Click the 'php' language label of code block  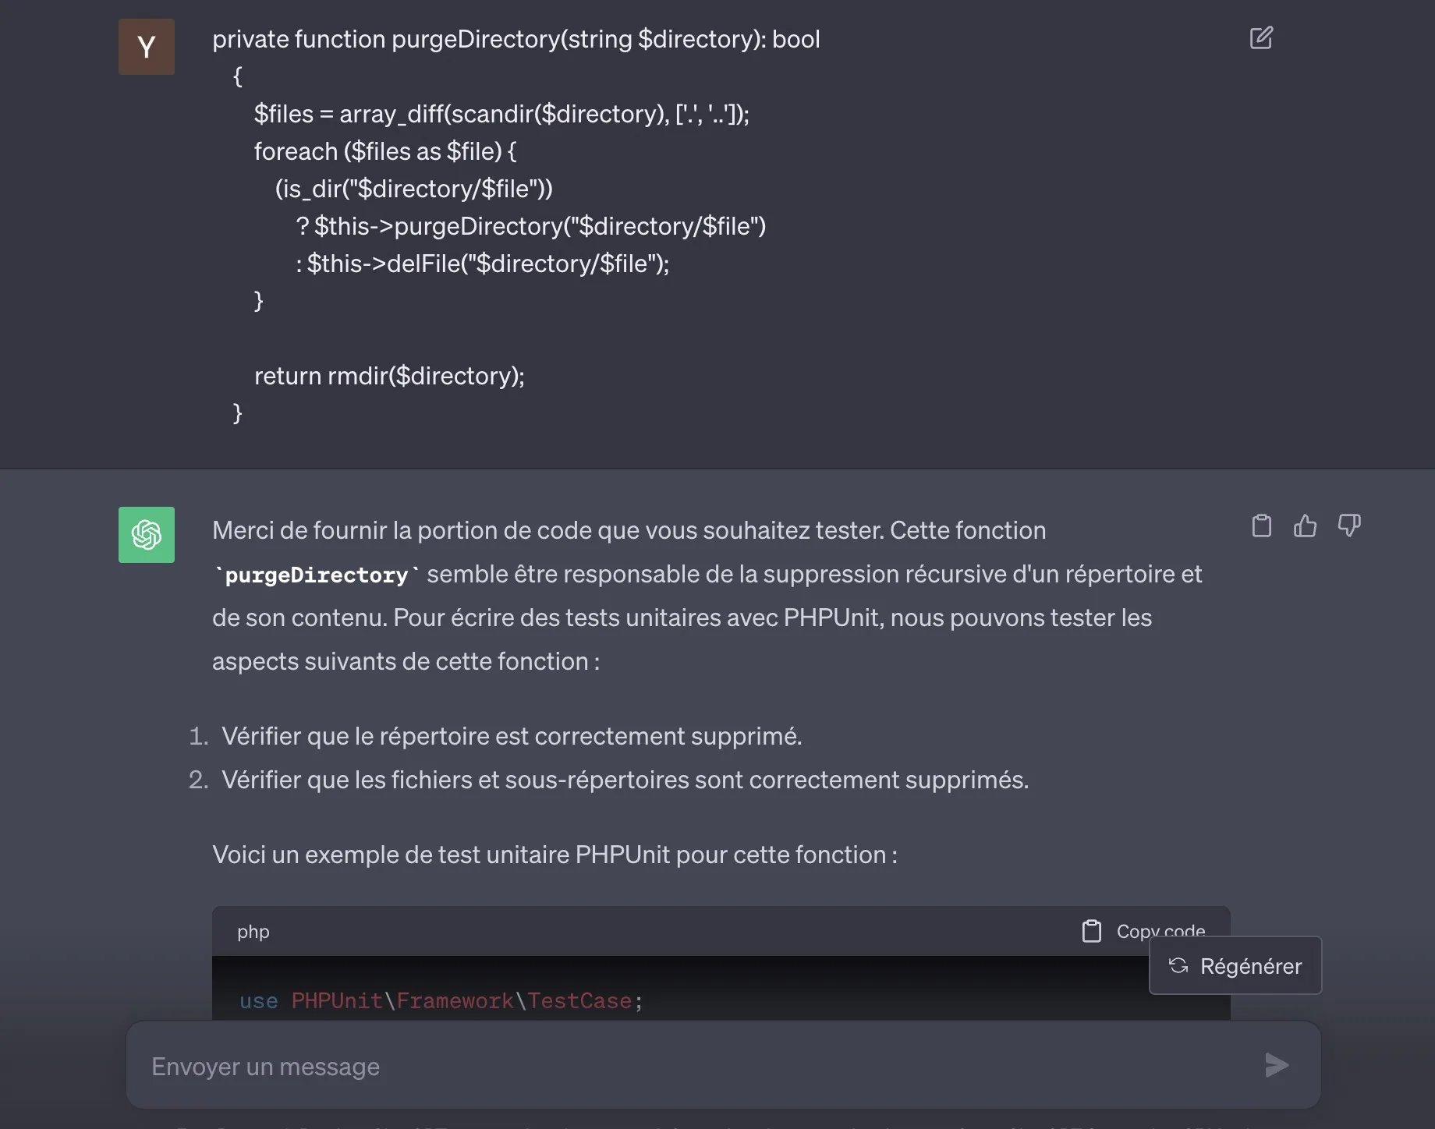253,932
